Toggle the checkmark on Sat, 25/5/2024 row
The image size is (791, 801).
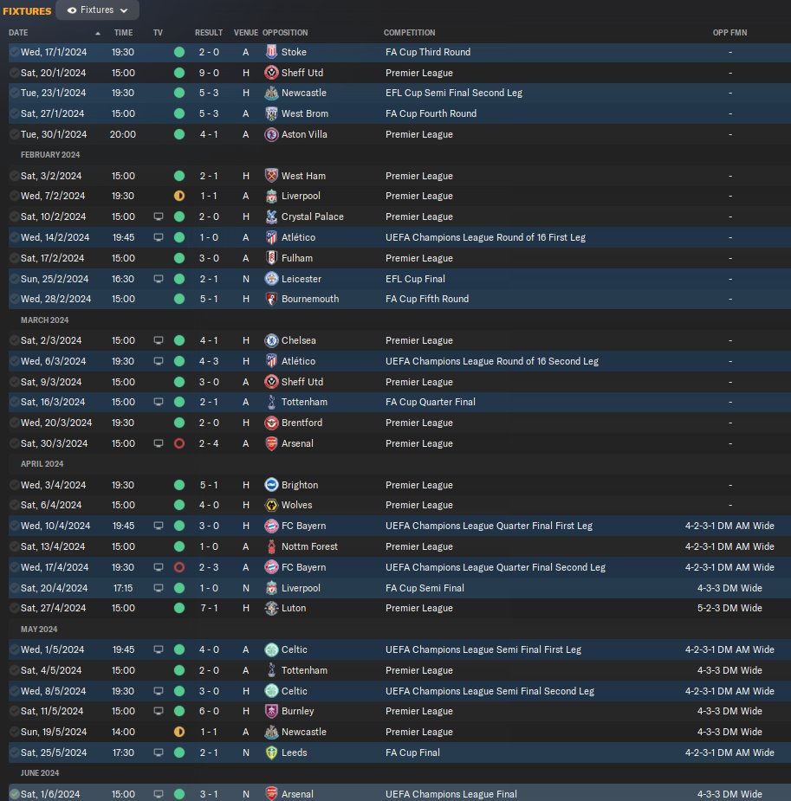(x=15, y=753)
